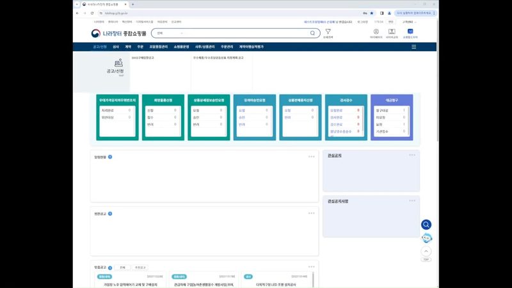Click the 맞춤공고 list scrollbar
This screenshot has height=288, width=512.
[x=313, y=280]
